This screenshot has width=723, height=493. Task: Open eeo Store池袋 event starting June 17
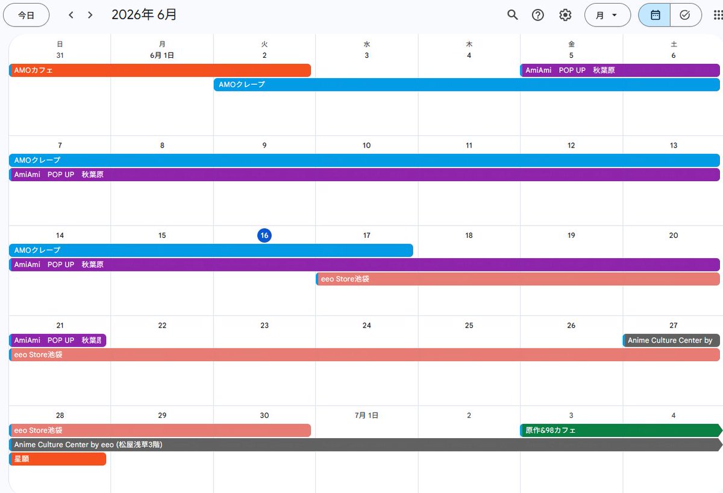518,279
